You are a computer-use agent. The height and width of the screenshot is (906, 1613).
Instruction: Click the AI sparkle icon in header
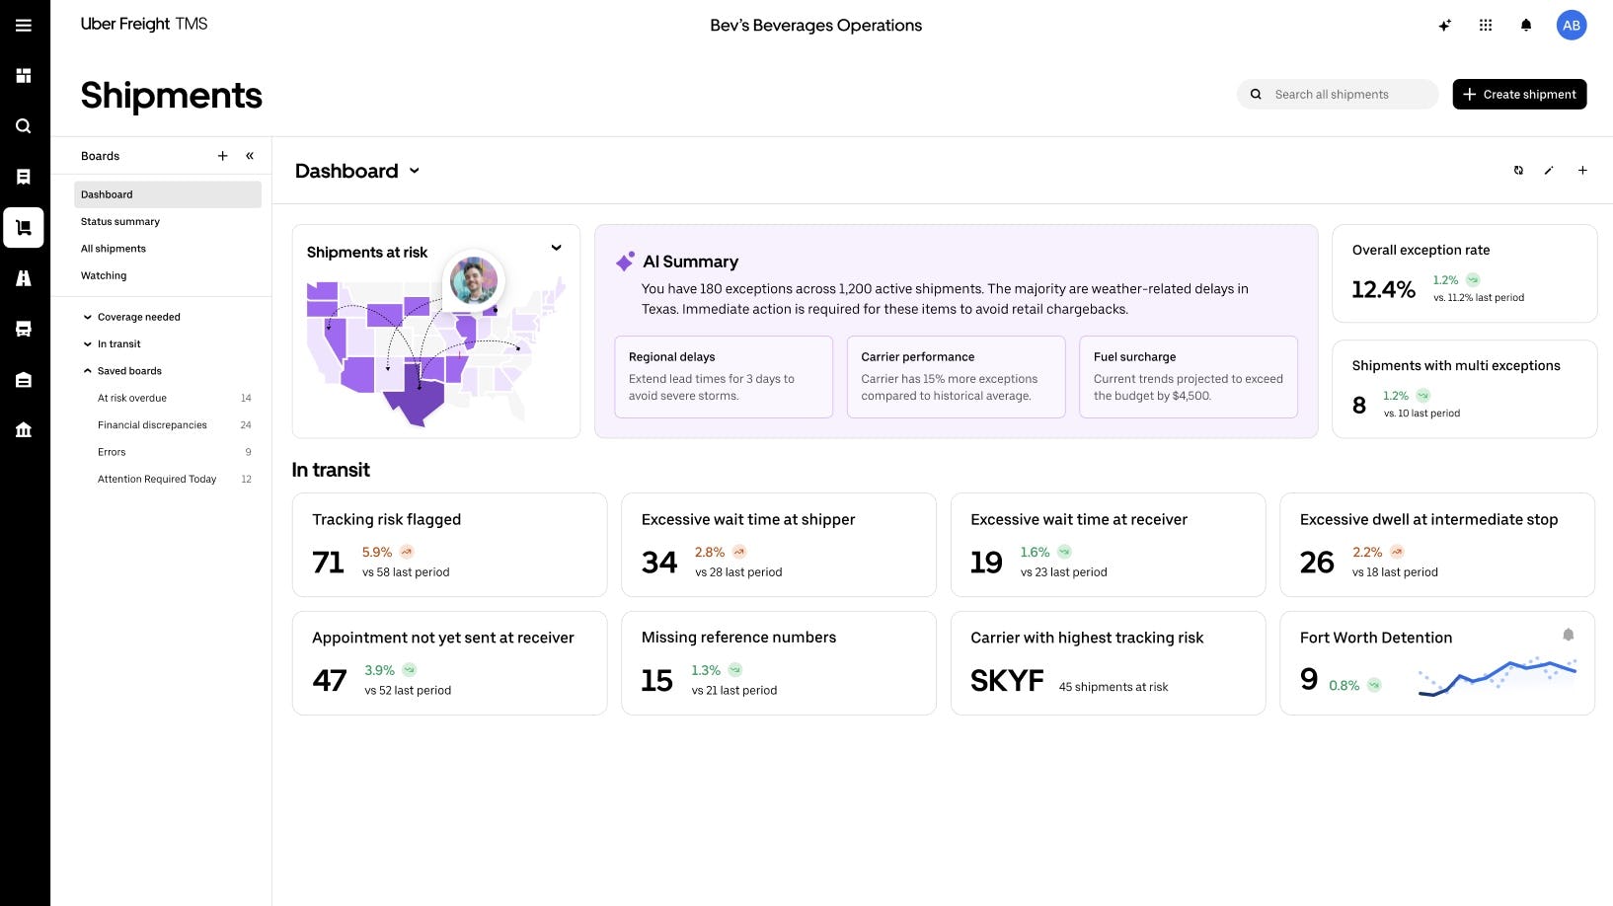1444,26
